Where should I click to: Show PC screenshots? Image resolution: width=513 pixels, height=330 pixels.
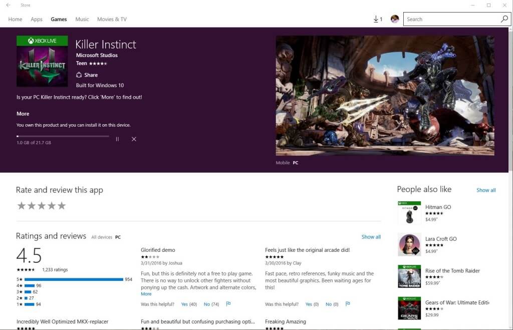296,163
